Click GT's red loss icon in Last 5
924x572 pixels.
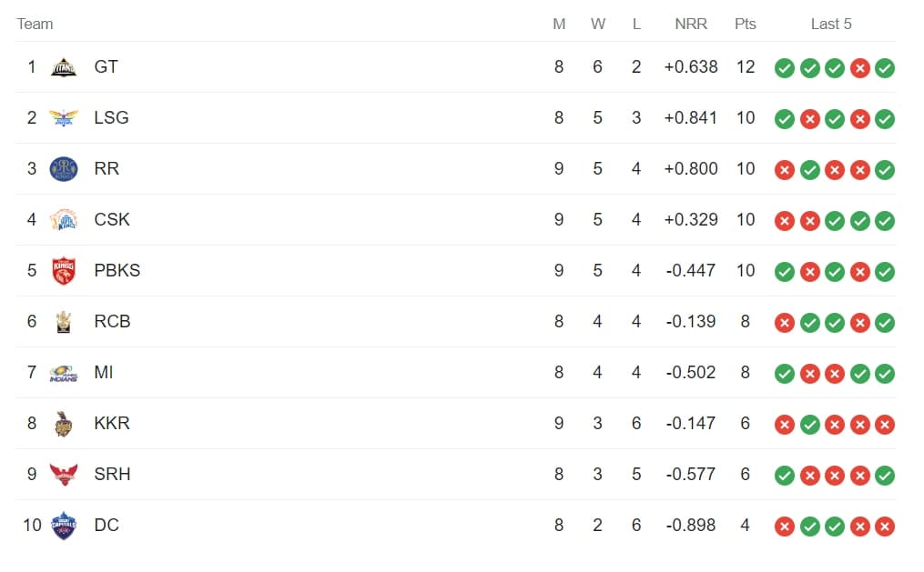tap(859, 68)
